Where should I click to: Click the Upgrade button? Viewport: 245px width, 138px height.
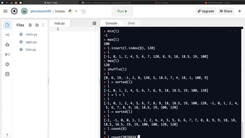click(x=206, y=11)
